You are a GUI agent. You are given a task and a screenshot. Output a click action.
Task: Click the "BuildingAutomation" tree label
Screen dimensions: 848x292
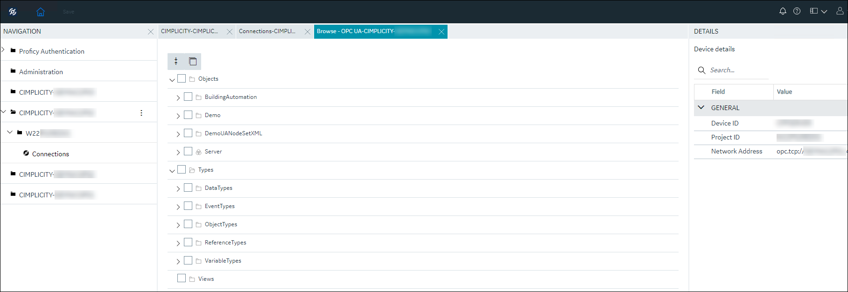click(x=231, y=97)
